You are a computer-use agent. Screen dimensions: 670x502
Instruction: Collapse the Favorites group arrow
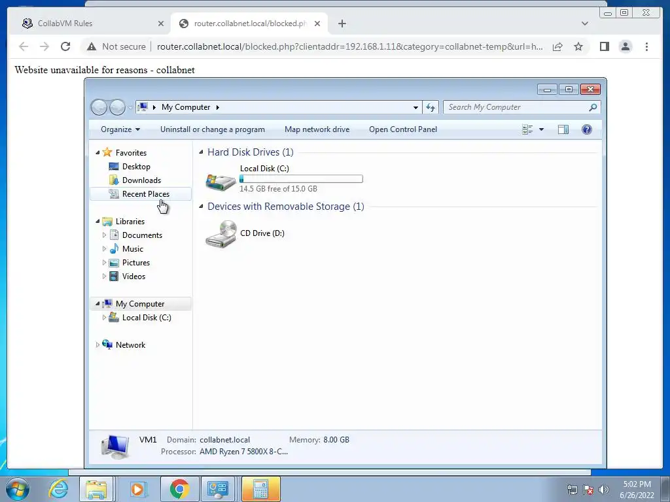pyautogui.click(x=97, y=152)
